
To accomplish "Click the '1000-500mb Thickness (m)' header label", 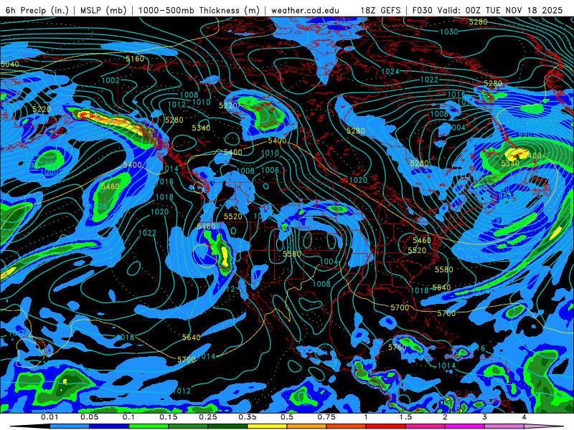I will click(199, 10).
